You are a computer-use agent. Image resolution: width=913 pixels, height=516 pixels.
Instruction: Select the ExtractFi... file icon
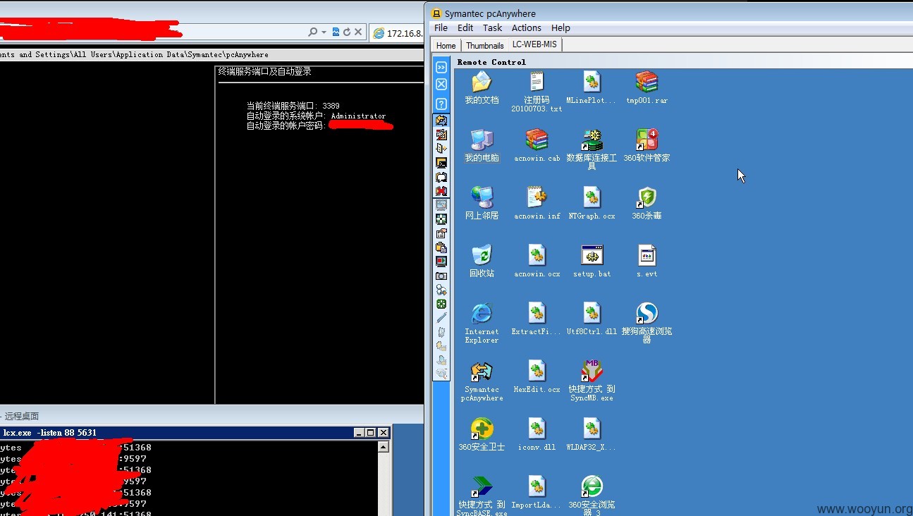(x=537, y=313)
